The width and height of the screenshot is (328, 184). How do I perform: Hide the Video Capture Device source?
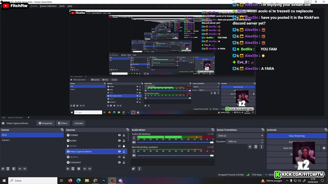(x=119, y=152)
